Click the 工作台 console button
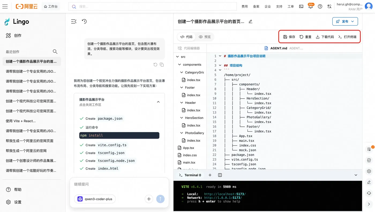The image size is (375, 212). pyautogui.click(x=51, y=6)
